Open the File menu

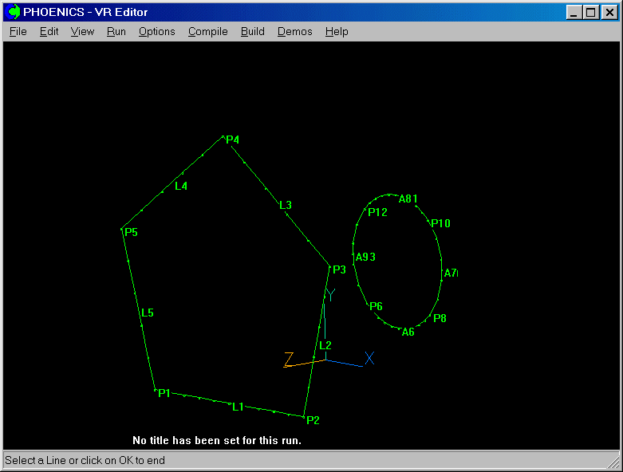pyautogui.click(x=18, y=31)
